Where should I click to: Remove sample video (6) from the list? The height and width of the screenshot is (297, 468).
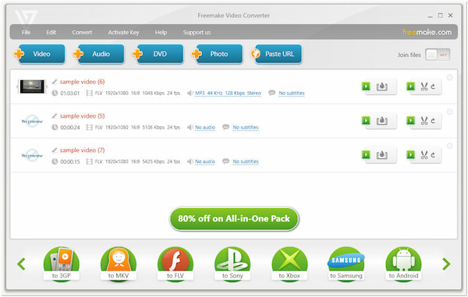[x=449, y=77]
